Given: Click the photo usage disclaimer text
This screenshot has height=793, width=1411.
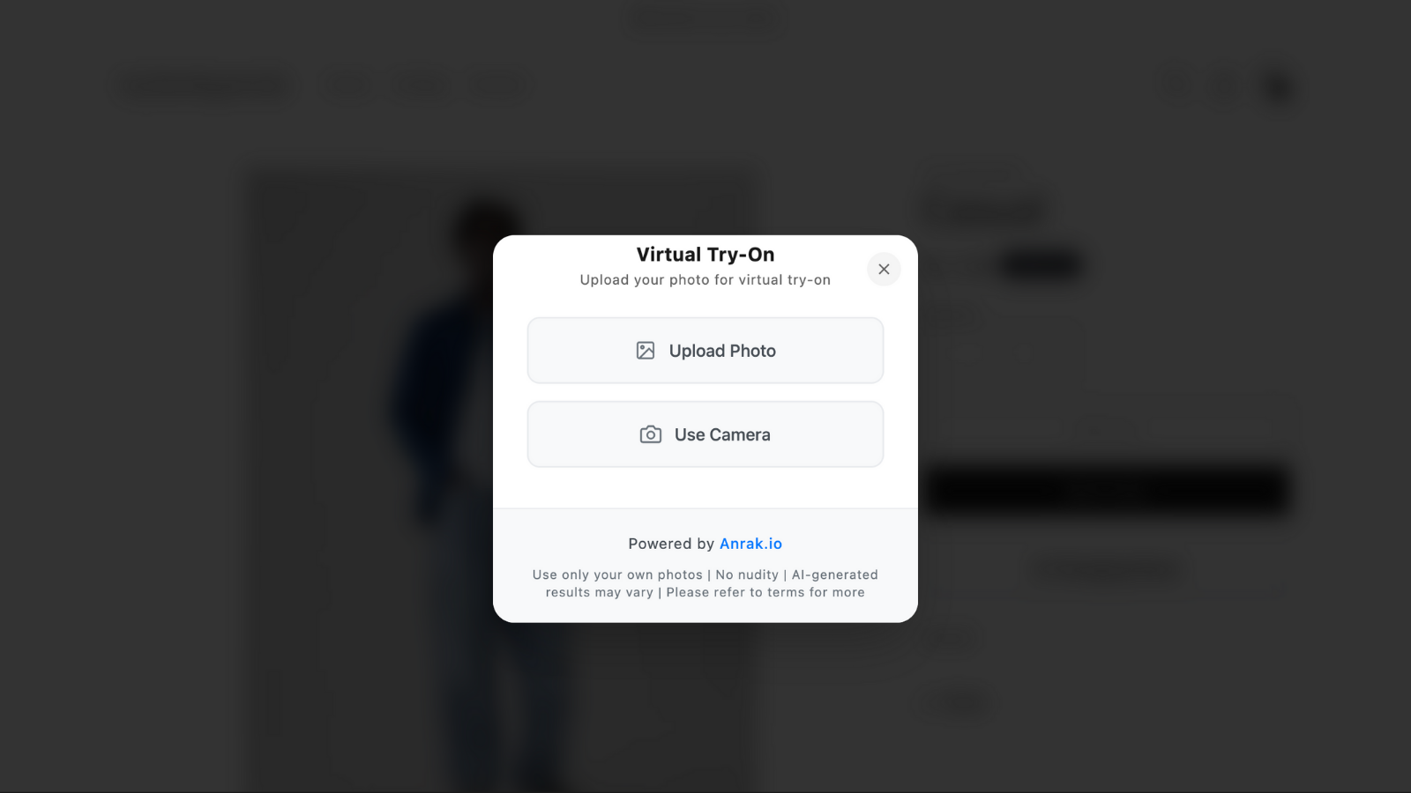Looking at the screenshot, I should pyautogui.click(x=705, y=583).
